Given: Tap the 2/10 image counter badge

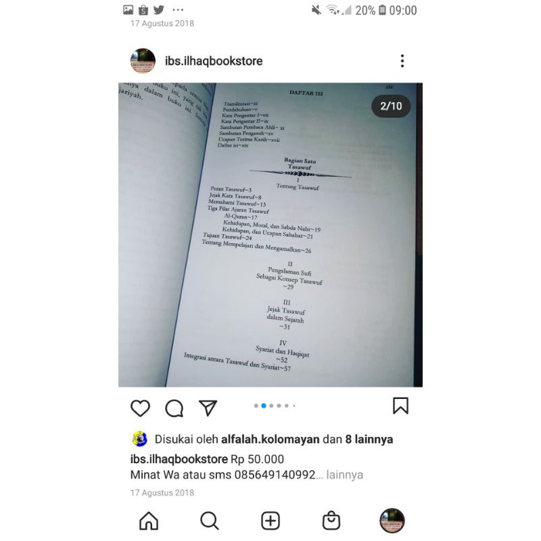Looking at the screenshot, I should click(391, 106).
